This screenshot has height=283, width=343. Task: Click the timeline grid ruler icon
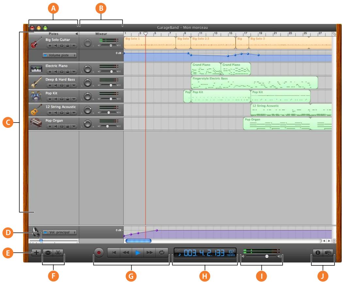click(334, 34)
